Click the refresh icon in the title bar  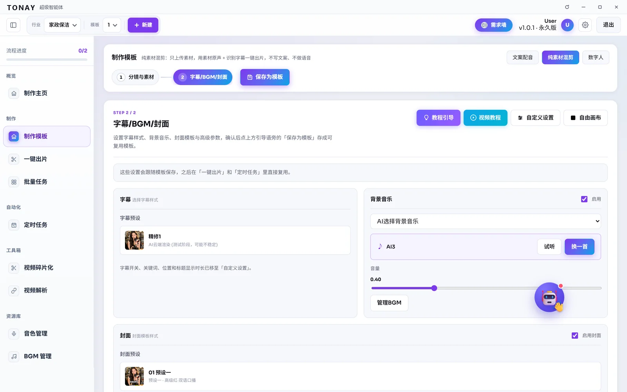click(567, 7)
